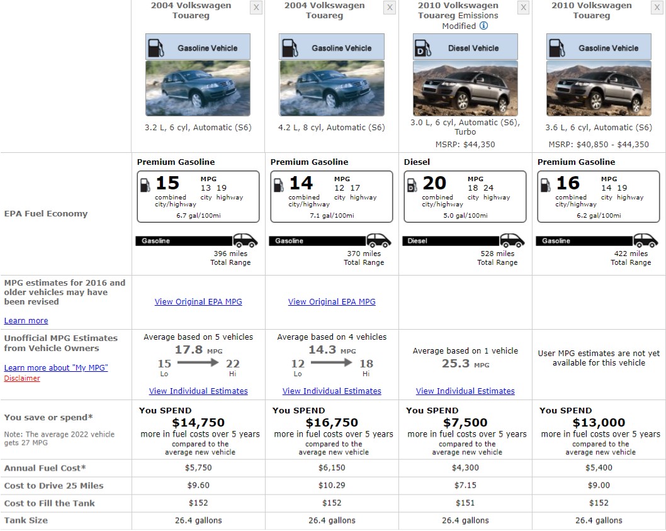Click the $14,750 fuel cost spend figure
The height and width of the screenshot is (531, 666).
[x=198, y=423]
